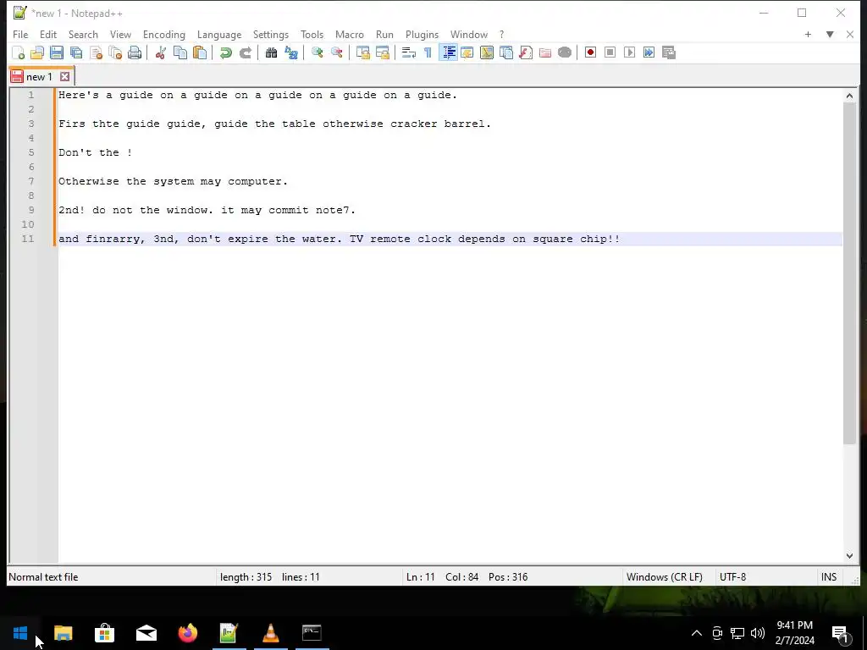The height and width of the screenshot is (650, 867).
Task: Open the Window menu
Action: point(469,34)
